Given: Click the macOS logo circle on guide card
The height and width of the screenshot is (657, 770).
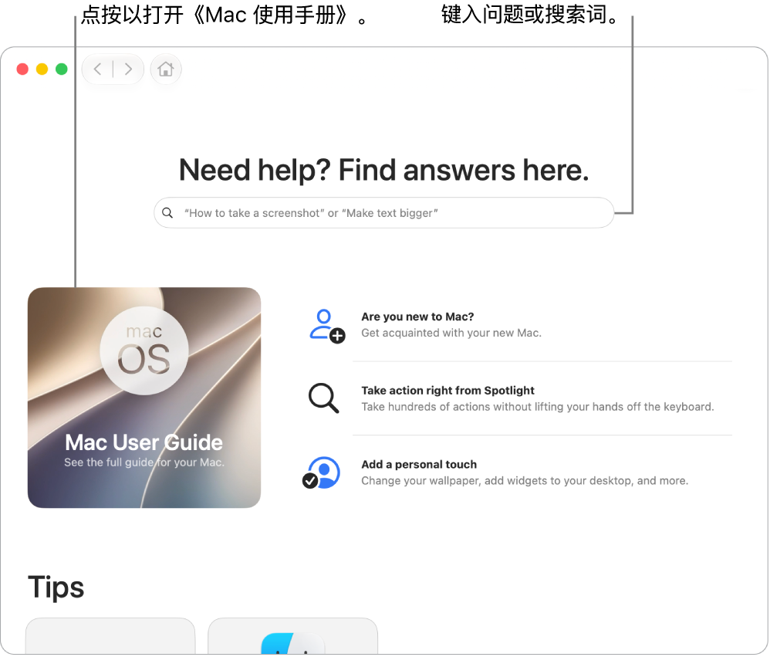Looking at the screenshot, I should [144, 351].
